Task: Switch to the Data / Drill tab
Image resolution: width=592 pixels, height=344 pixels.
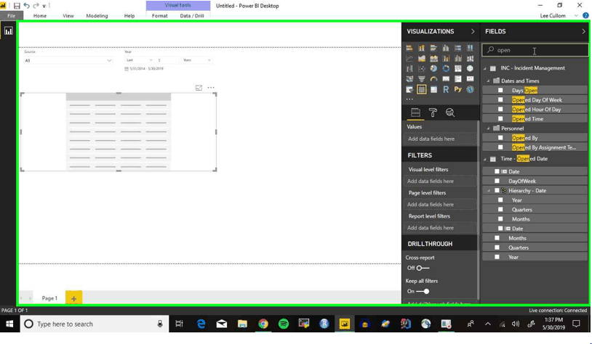Action: [192, 16]
